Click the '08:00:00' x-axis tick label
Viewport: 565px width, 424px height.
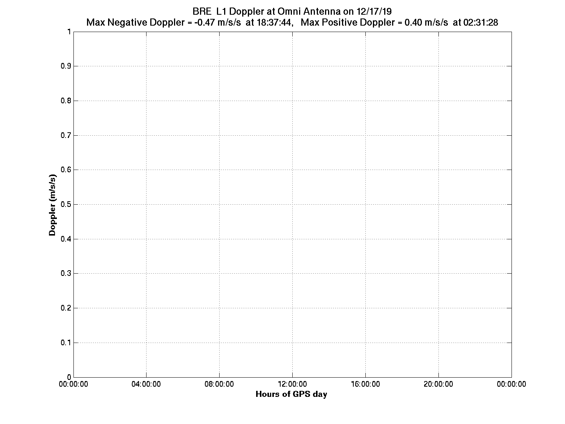[x=220, y=384]
